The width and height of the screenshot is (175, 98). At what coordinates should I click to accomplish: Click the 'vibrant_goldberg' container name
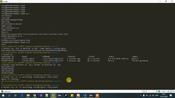tap(140, 61)
